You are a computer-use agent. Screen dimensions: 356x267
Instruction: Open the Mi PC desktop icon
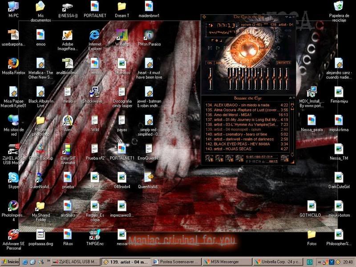click(x=13, y=9)
